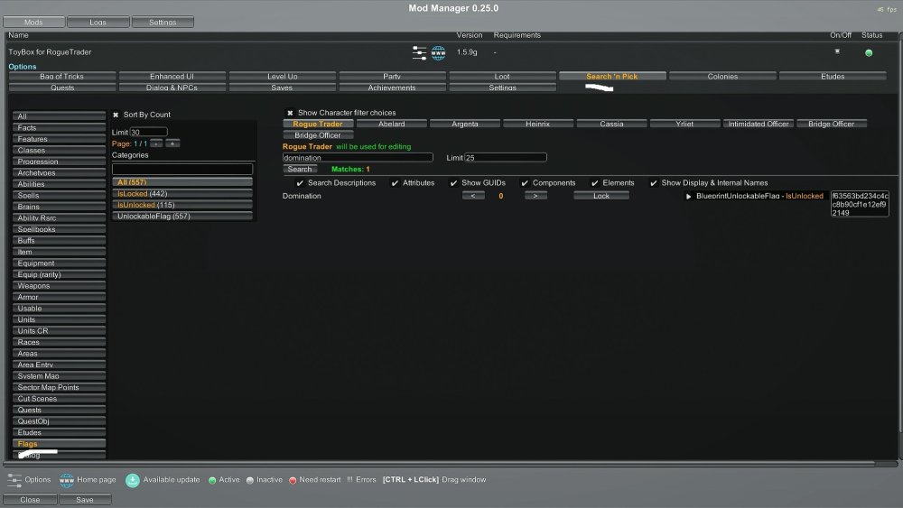Click the ToyBox options sliders icon
Viewport: 903px width, 508px height.
click(419, 53)
